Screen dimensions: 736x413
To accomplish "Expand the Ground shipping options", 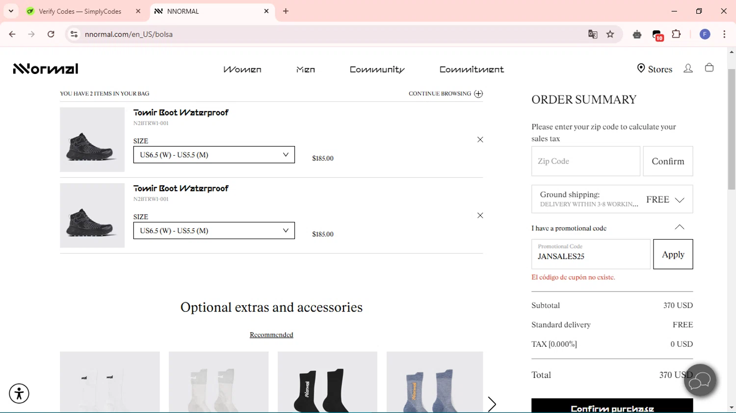I will coord(612,199).
